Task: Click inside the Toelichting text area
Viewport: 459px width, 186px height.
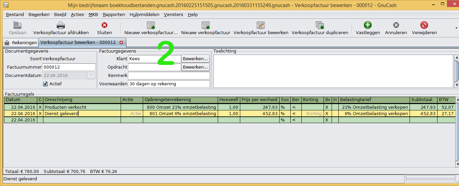Action: pyautogui.click(x=333, y=71)
